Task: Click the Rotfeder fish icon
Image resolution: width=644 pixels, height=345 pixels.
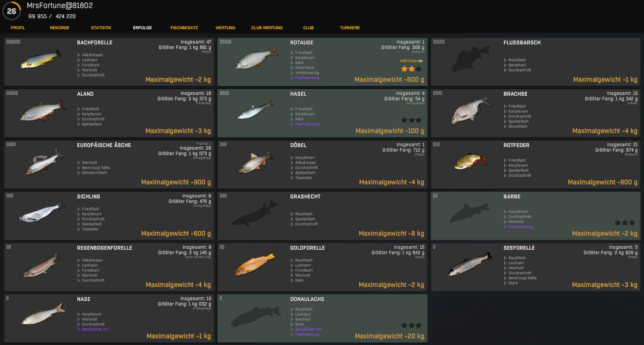Action: (470, 162)
